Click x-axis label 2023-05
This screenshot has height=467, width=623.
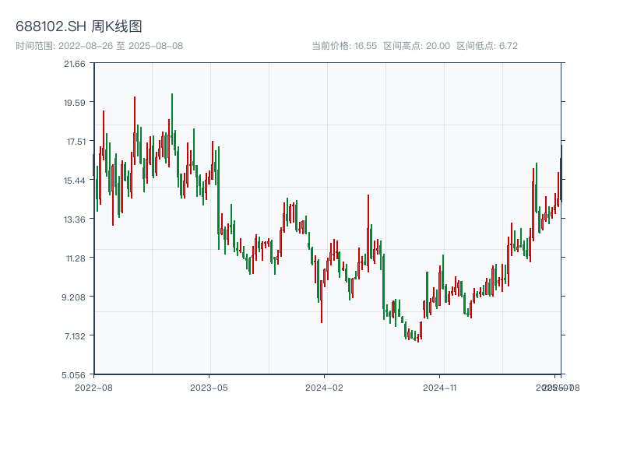[209, 388]
